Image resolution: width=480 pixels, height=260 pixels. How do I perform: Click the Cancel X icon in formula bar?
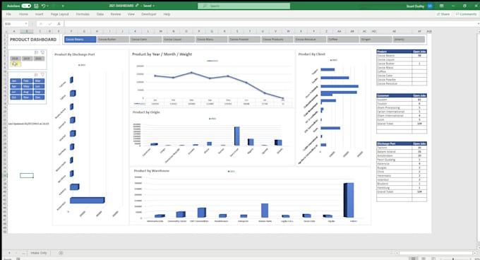(x=41, y=23)
